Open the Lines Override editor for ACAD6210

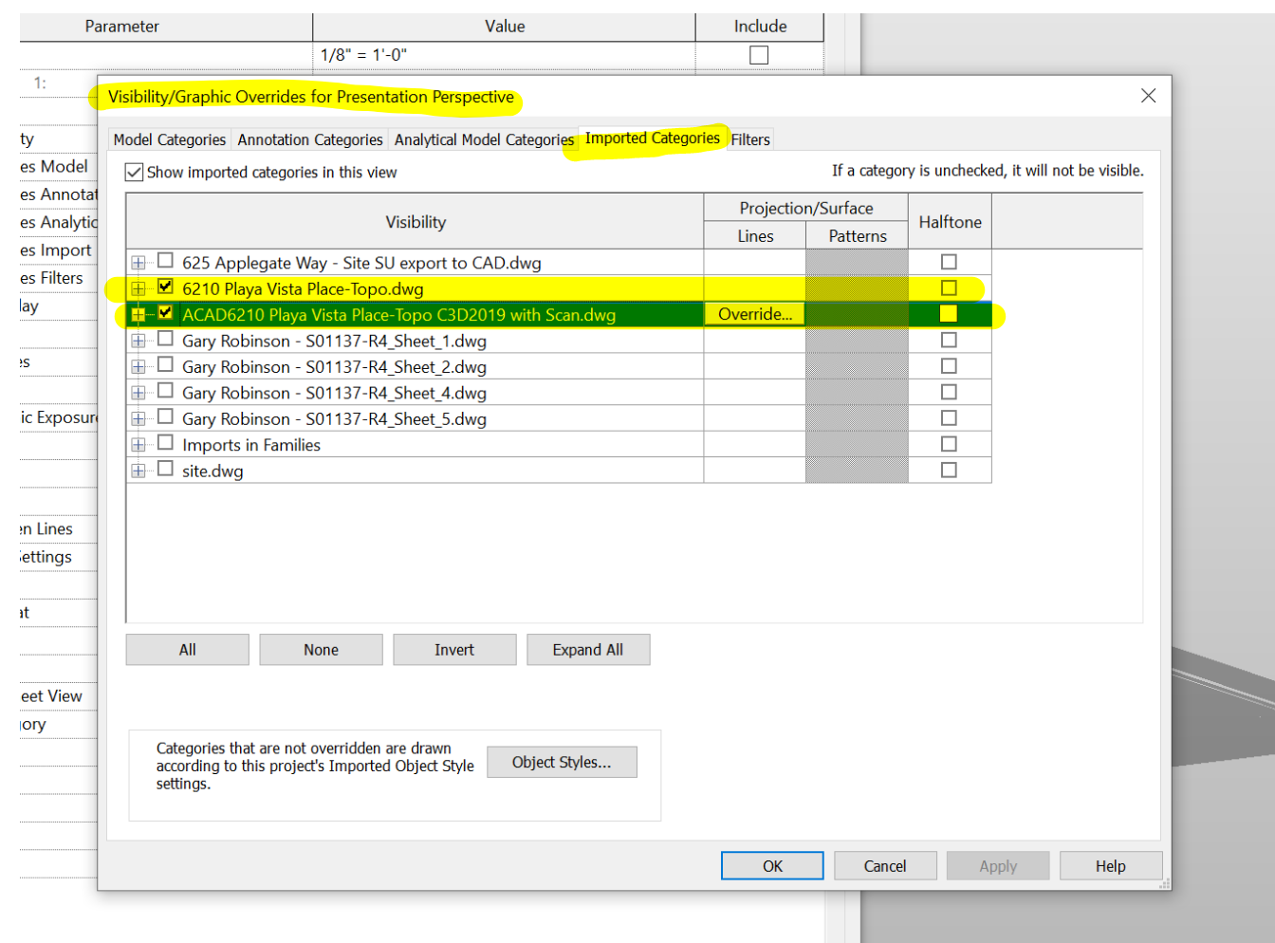[x=753, y=314]
